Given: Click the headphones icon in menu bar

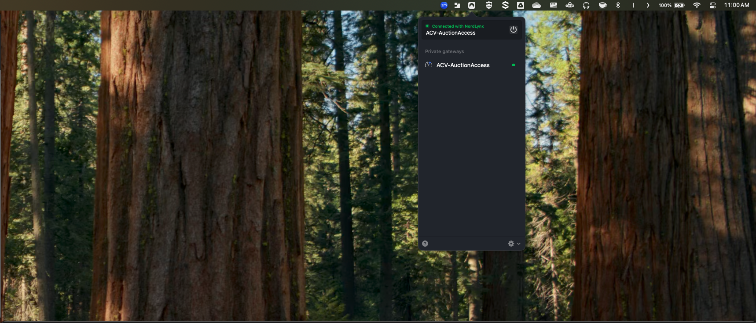Looking at the screenshot, I should tap(586, 5).
